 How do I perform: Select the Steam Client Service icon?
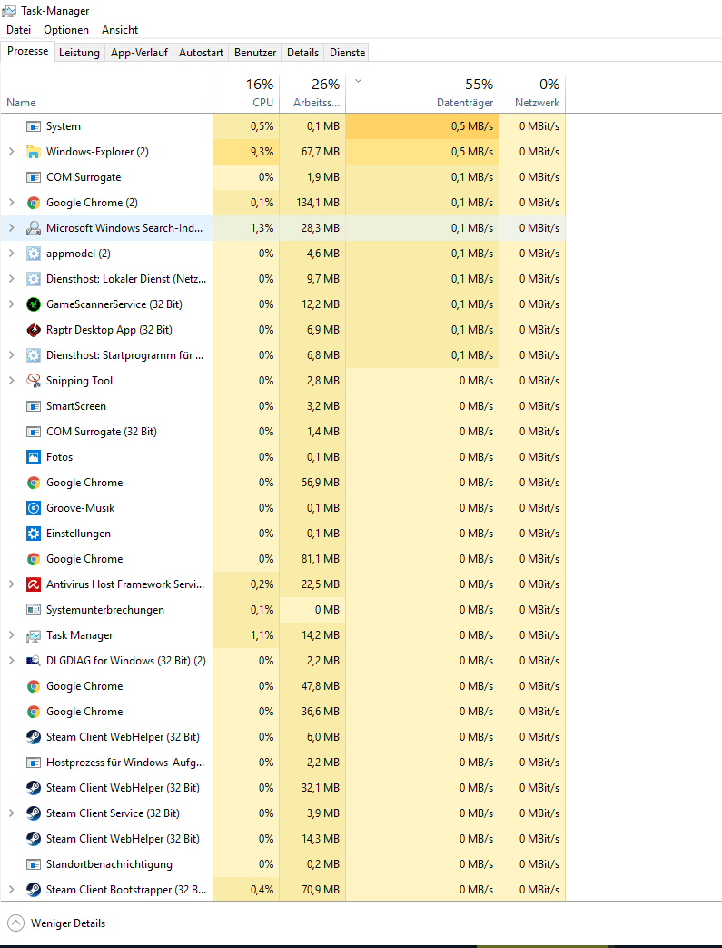pos(34,813)
